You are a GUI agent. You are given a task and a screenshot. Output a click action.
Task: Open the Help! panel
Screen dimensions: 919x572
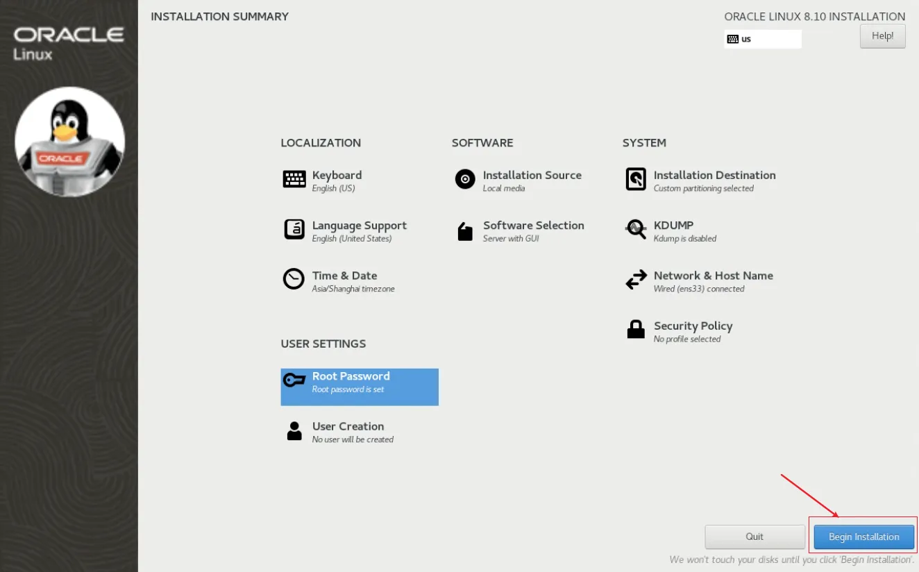[x=882, y=35]
